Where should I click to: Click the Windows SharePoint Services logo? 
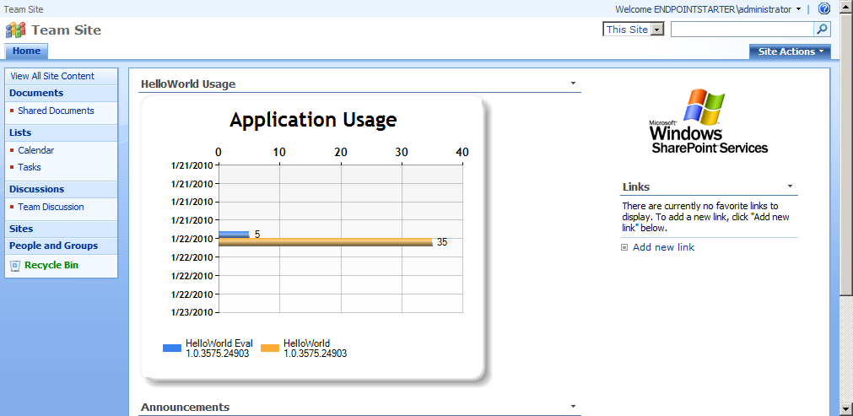tap(709, 122)
